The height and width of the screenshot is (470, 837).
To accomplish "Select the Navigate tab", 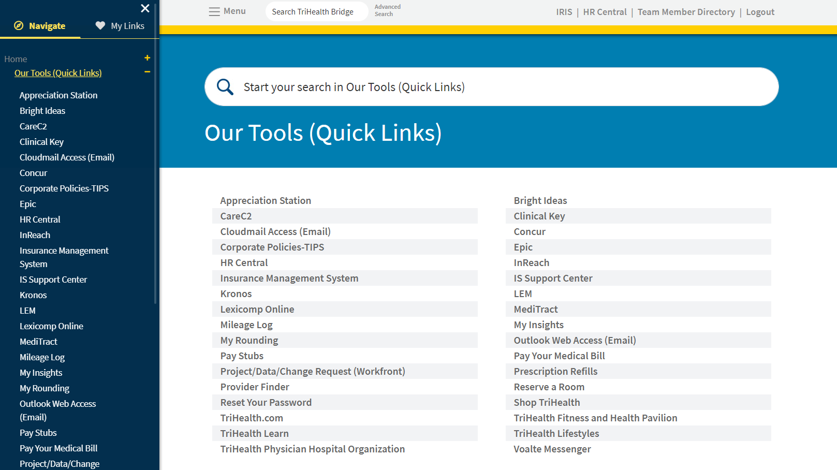I will pyautogui.click(x=40, y=26).
